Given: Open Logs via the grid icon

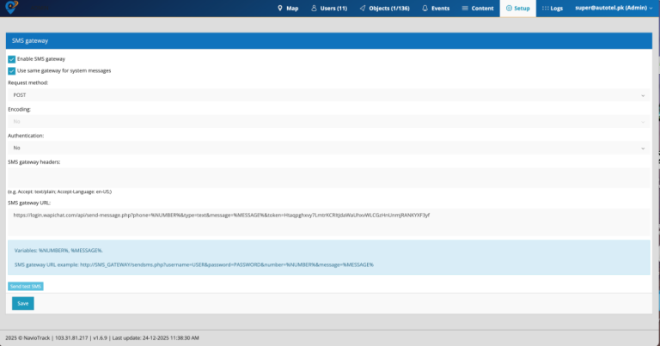Looking at the screenshot, I should pos(545,8).
